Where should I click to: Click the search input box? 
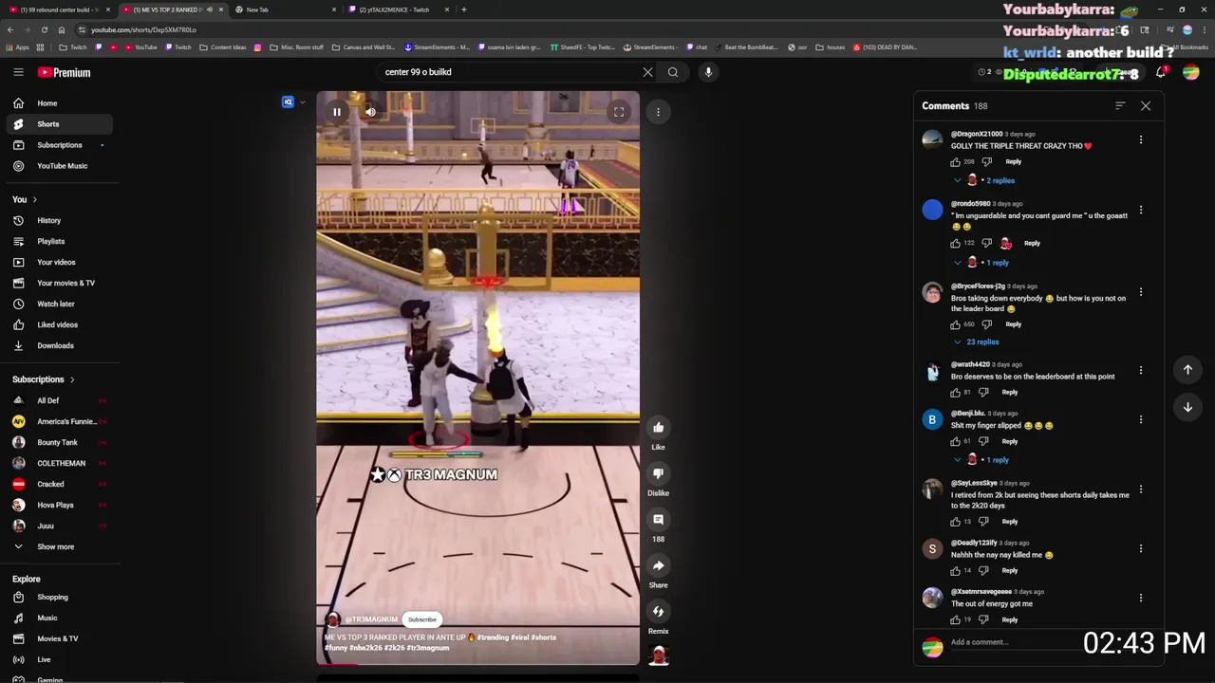tap(508, 72)
